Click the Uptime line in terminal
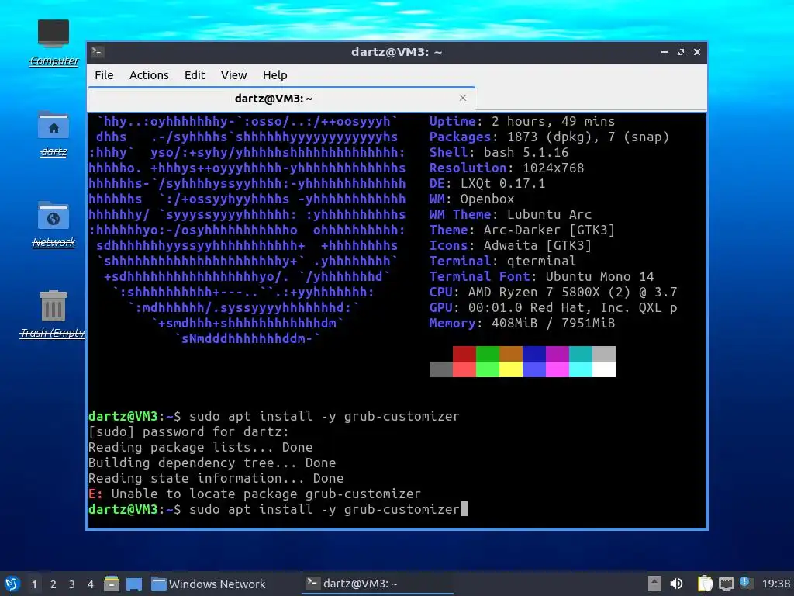Viewport: 794px width, 596px height. point(522,122)
